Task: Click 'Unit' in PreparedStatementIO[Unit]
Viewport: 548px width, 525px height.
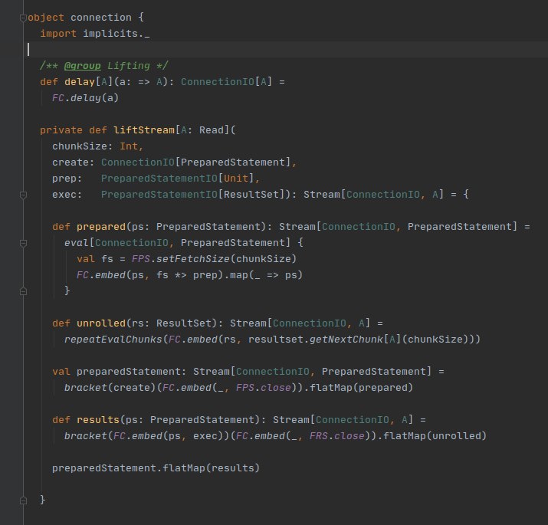Action: 236,179
